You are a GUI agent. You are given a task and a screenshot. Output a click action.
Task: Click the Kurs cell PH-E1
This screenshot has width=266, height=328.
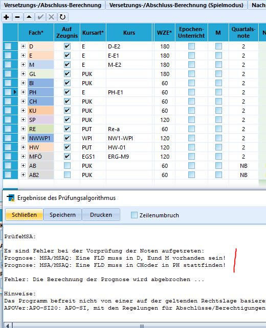(129, 92)
